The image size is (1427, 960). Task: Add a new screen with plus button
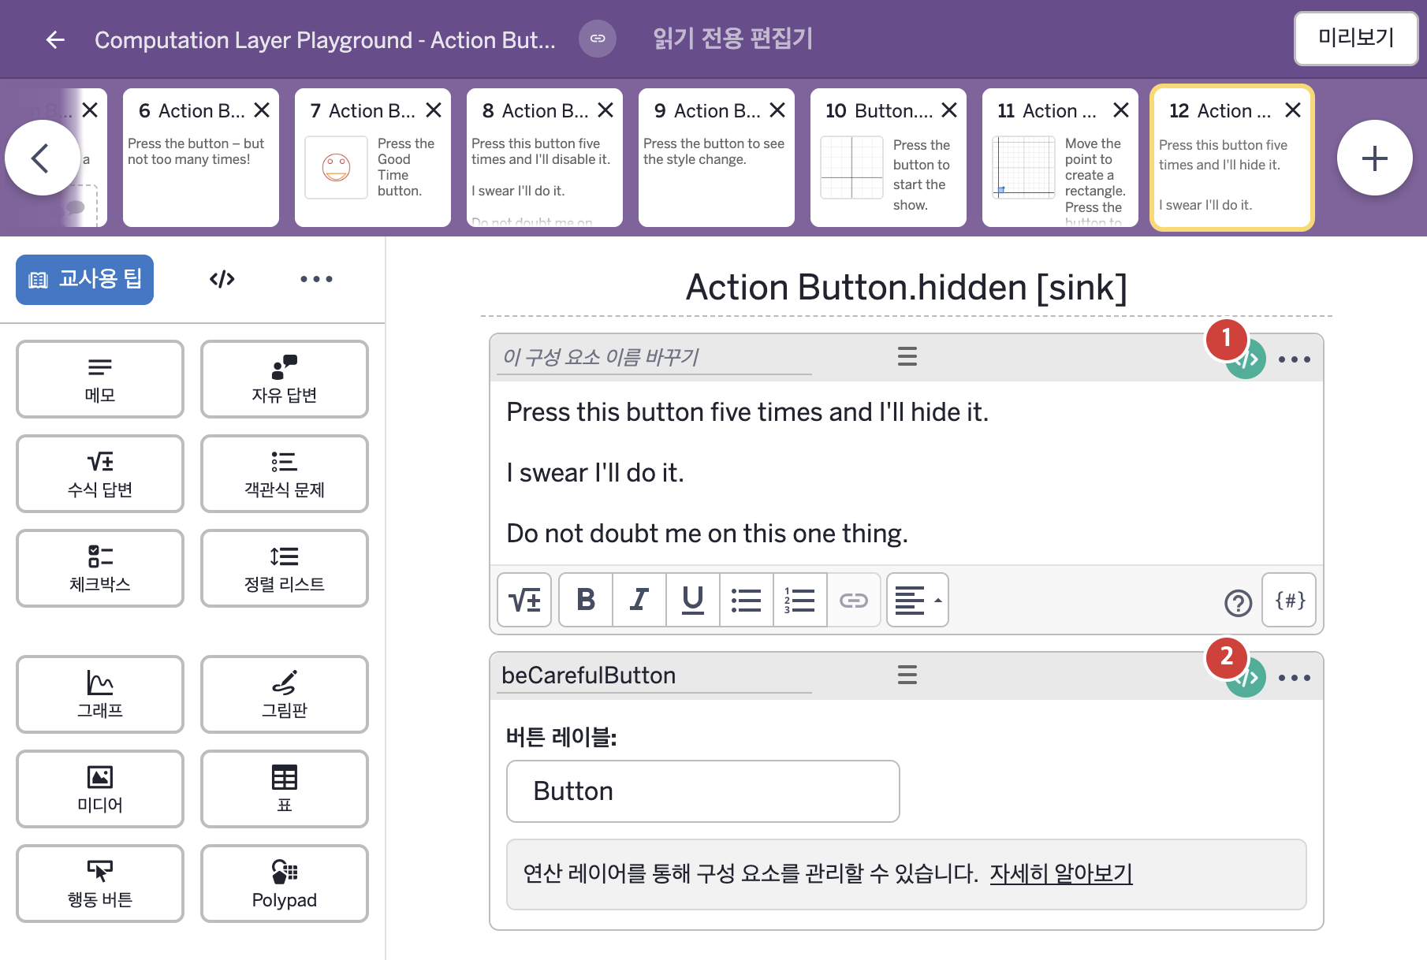click(1374, 158)
